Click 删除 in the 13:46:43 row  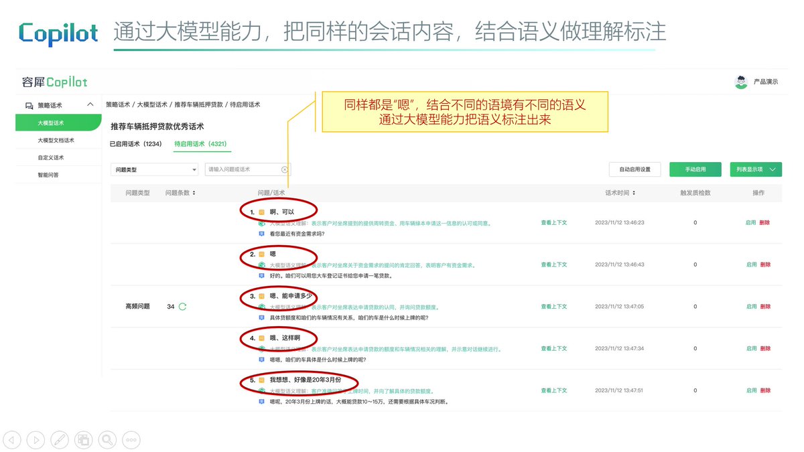pos(765,265)
